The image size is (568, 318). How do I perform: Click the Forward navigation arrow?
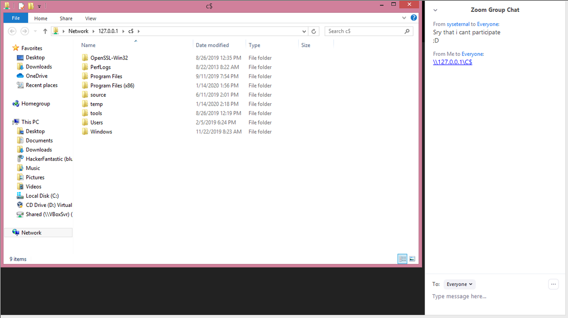[x=24, y=31]
